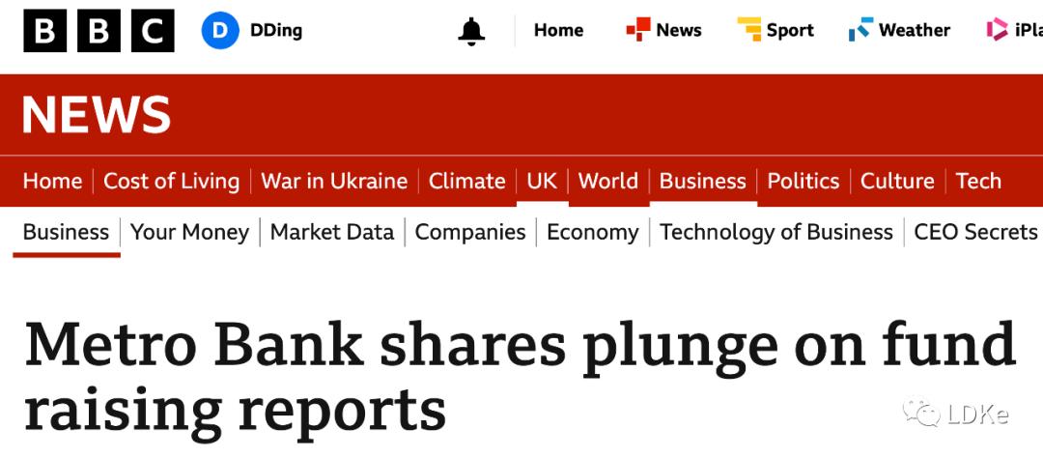Switch to the Your Money tab

click(189, 232)
